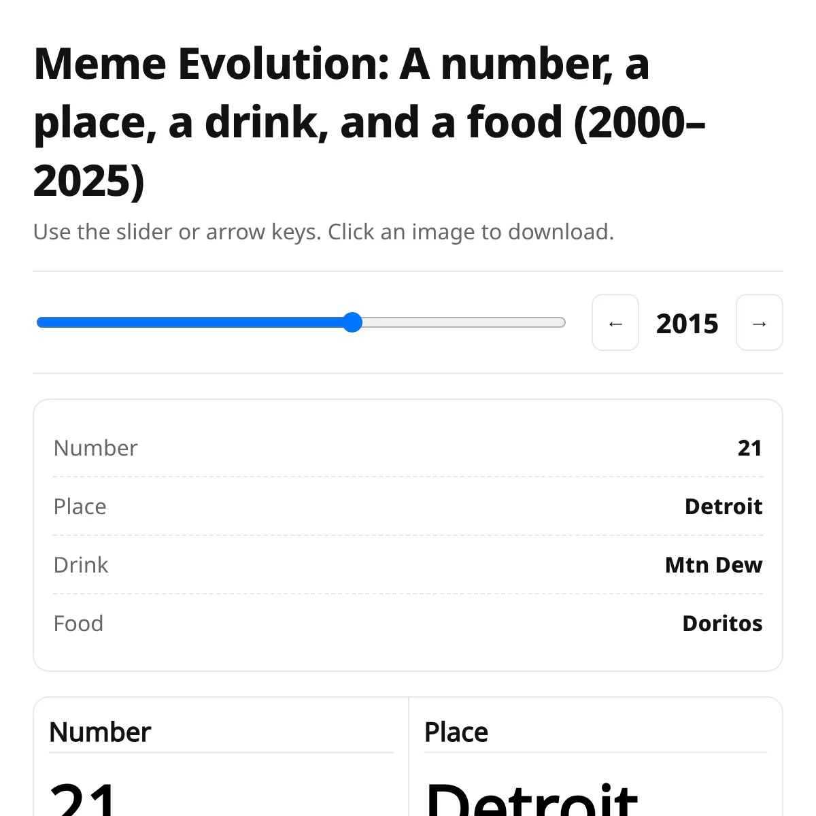Click the 2015 year label
The height and width of the screenshot is (816, 816).
click(x=687, y=324)
